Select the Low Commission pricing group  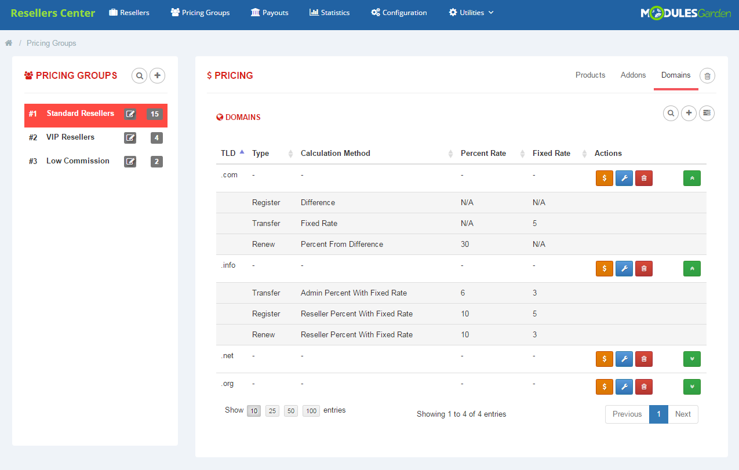tap(77, 161)
